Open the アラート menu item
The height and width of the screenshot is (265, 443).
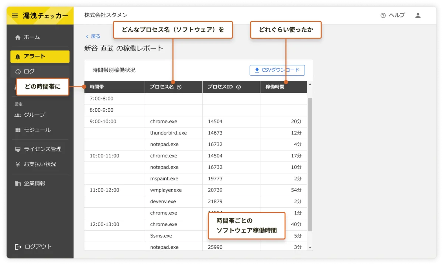click(40, 57)
